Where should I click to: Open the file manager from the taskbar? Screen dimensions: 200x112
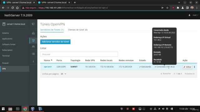[10, 109]
